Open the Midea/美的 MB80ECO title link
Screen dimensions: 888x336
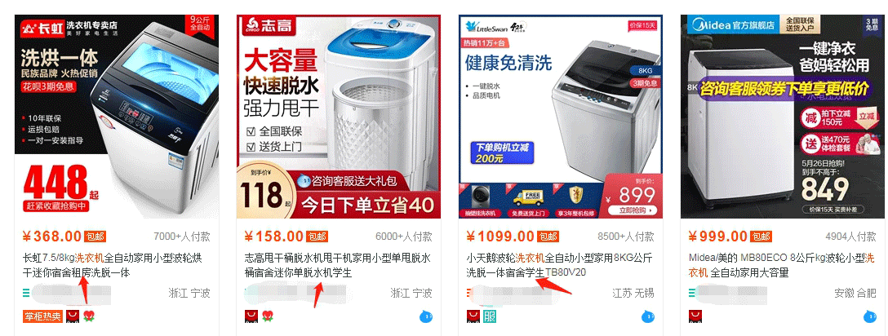(x=782, y=265)
